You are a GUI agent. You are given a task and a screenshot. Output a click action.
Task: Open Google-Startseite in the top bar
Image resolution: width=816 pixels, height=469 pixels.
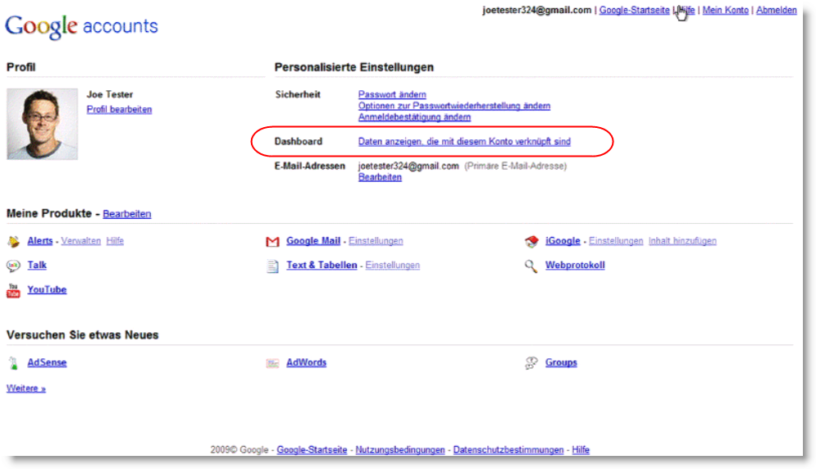tap(635, 10)
